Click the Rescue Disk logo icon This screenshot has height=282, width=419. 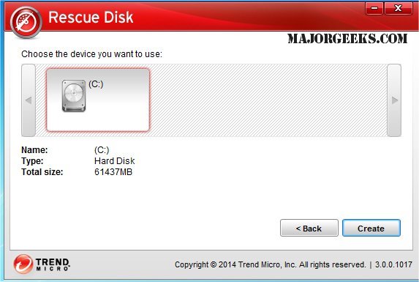pos(26,22)
